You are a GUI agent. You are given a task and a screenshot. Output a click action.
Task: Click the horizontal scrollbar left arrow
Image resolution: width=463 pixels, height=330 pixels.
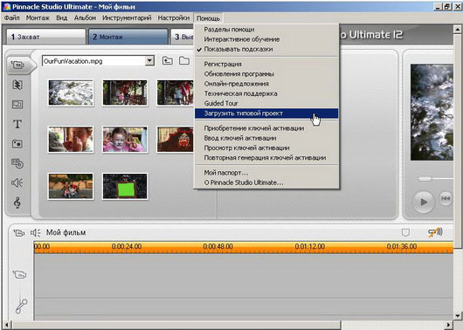[x=6, y=326]
